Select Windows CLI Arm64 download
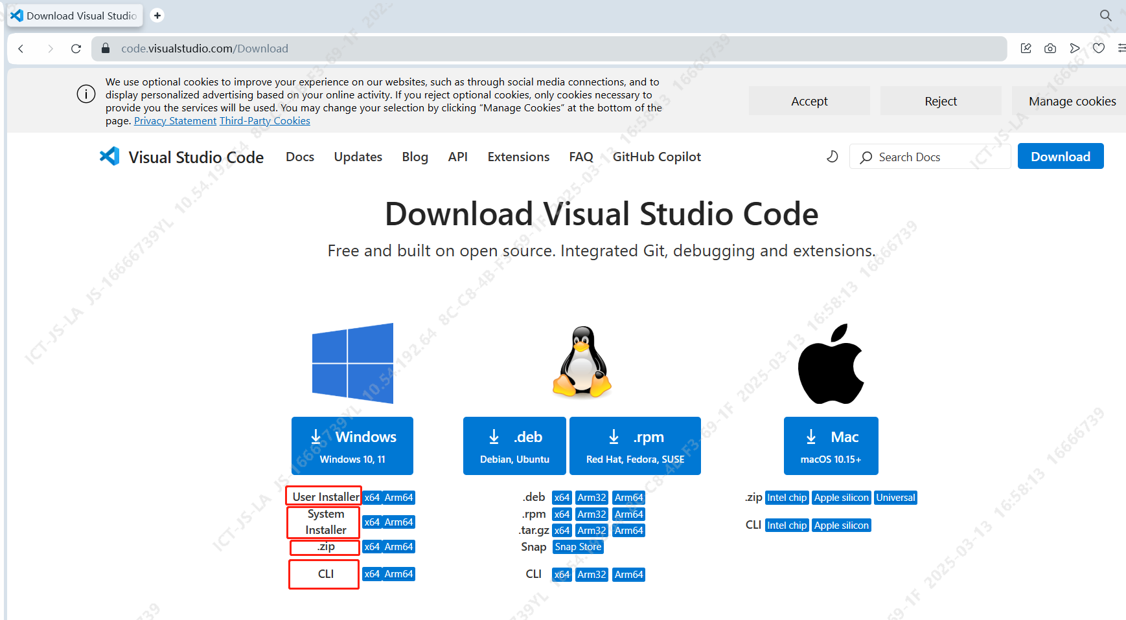The height and width of the screenshot is (620, 1126). point(398,574)
